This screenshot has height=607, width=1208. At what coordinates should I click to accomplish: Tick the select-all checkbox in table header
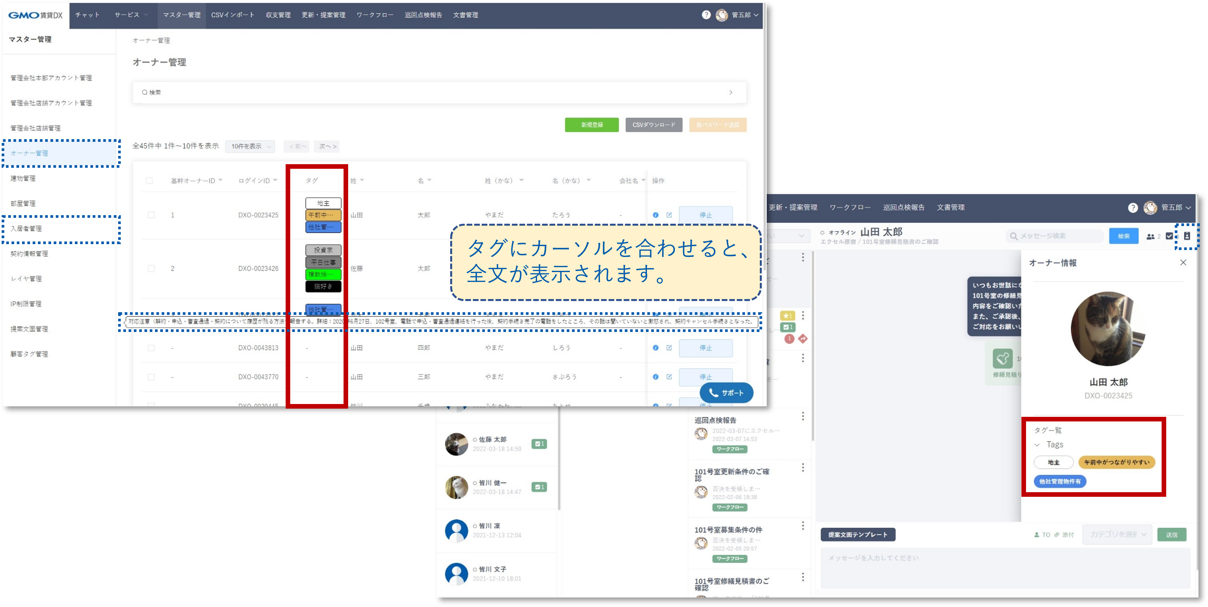[149, 181]
